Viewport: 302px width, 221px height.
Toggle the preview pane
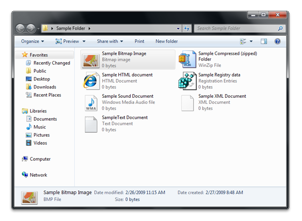tap(264, 41)
